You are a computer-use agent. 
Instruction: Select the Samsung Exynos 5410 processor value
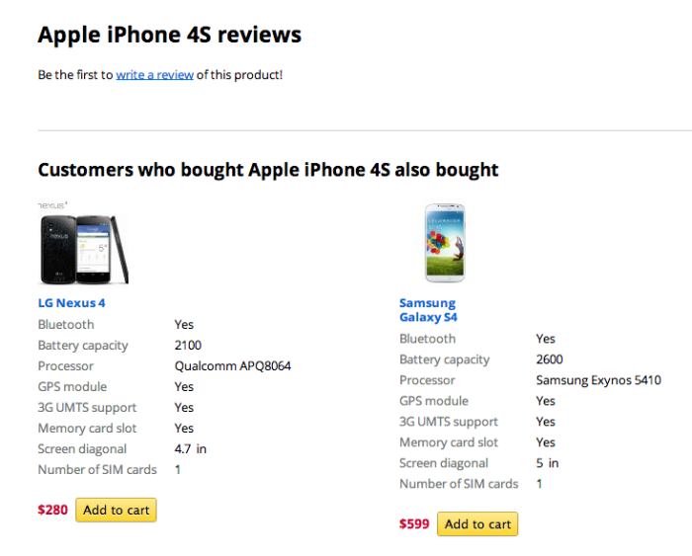598,380
